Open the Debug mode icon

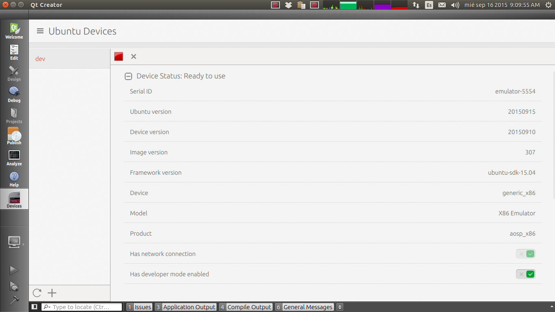[x=14, y=95]
